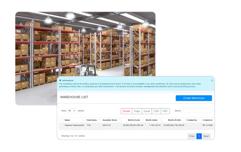Sort by Available Stock column icon
Image resolution: width=241 pixels, height=152 pixels.
(x=120, y=120)
